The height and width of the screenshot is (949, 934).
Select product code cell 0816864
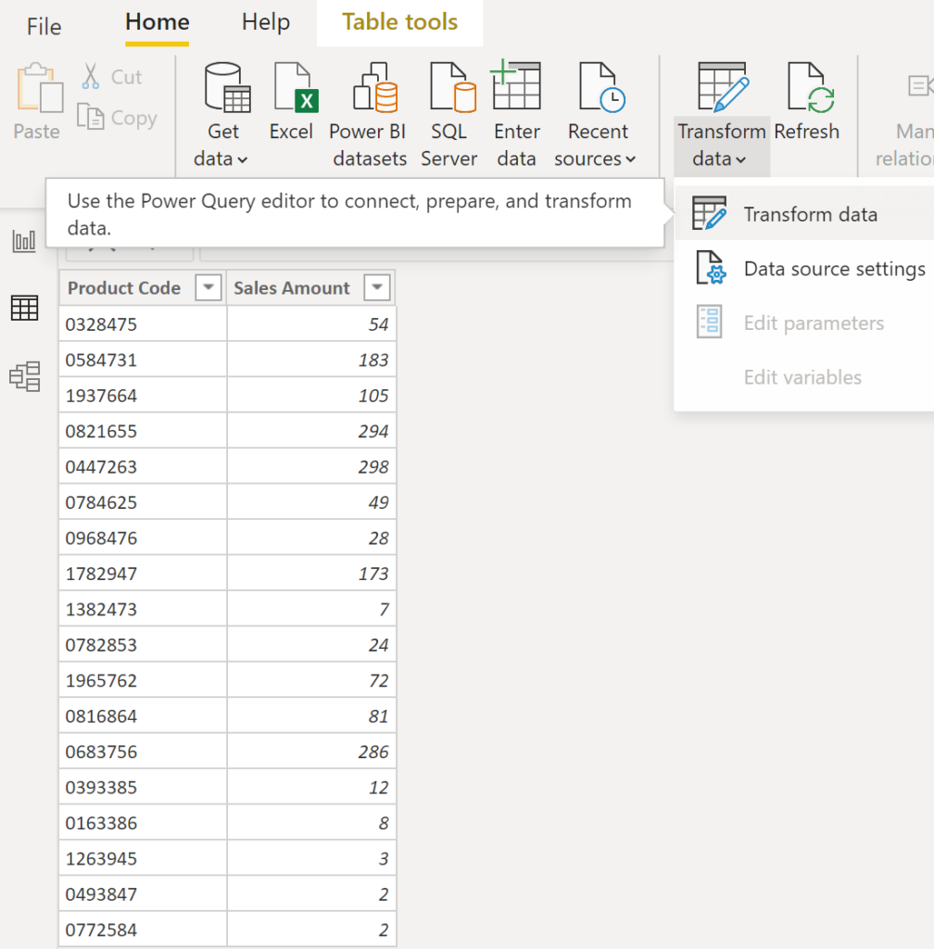[143, 716]
